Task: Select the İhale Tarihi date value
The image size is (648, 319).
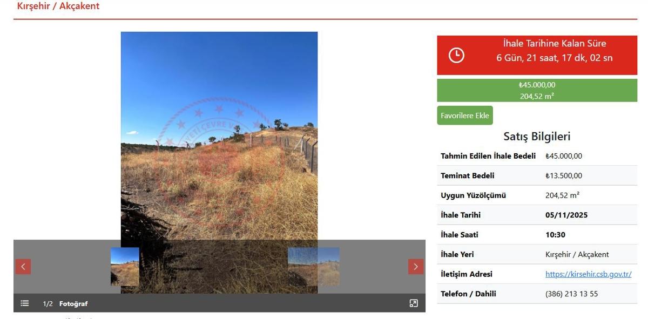Action: (x=566, y=215)
